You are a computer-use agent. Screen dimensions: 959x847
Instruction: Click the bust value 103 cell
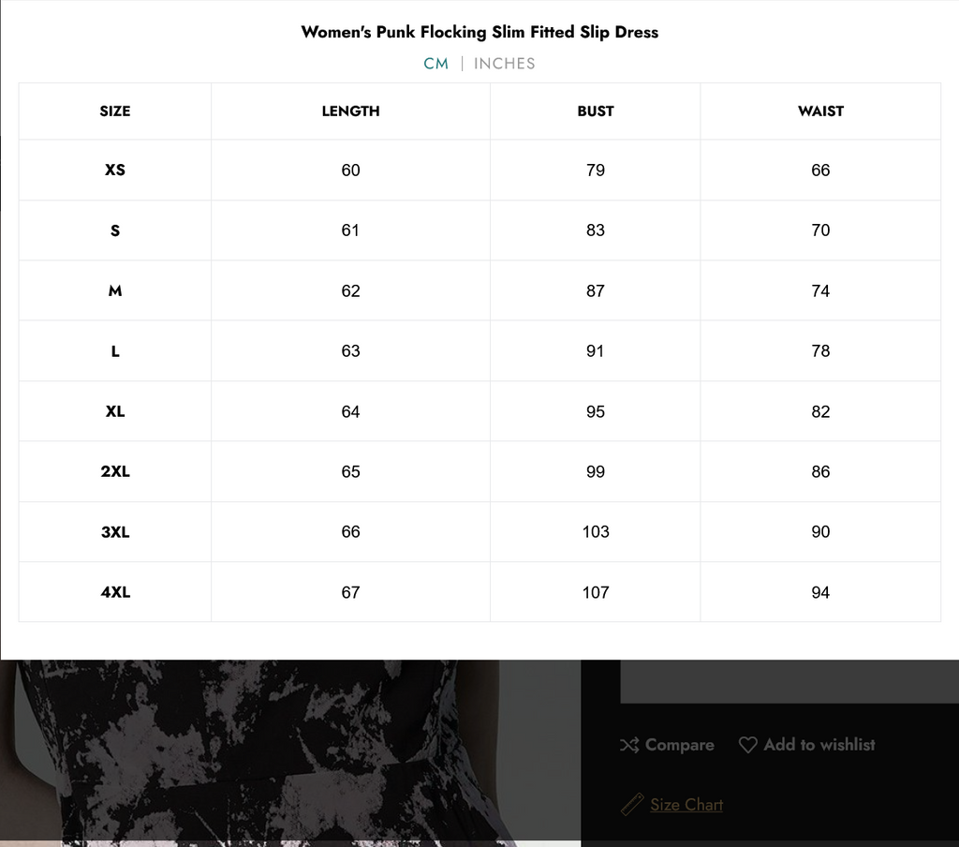coord(596,532)
